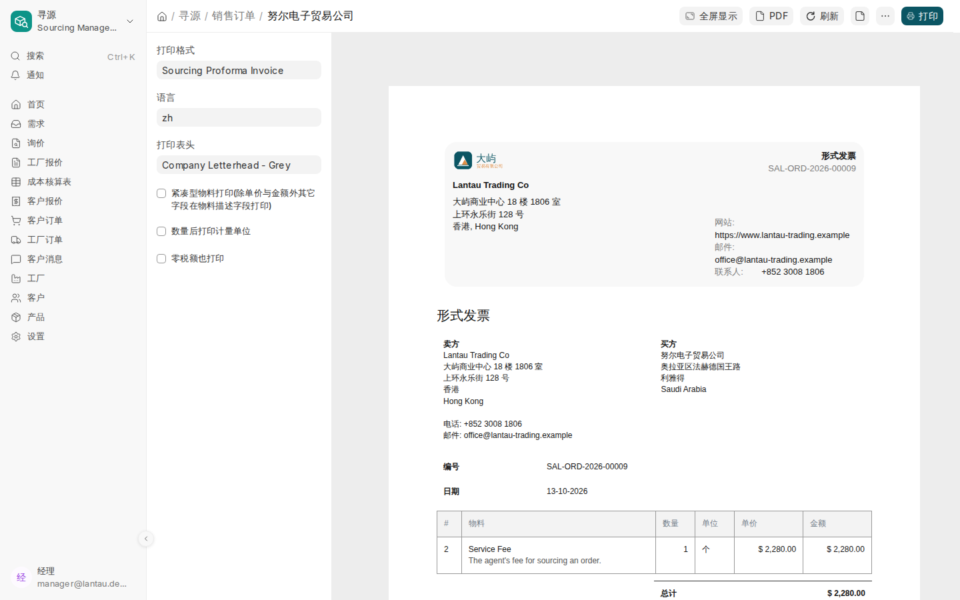Click the 工厂 factory icon

(x=16, y=279)
